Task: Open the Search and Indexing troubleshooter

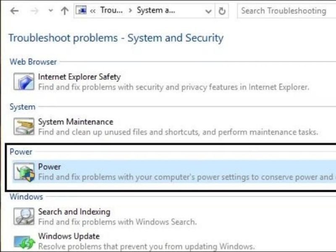Action: (x=74, y=212)
